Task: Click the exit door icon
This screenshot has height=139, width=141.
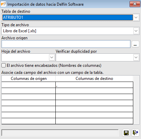Action: click(135, 133)
